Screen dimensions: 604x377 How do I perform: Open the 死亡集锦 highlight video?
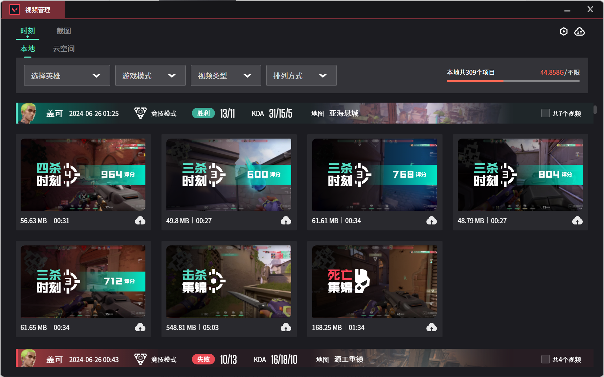[x=374, y=281]
